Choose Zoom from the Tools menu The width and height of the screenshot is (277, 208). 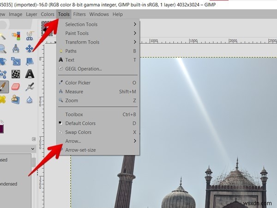pos(98,100)
